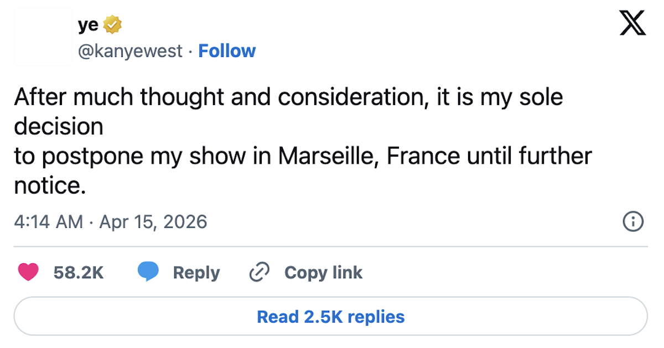Click the "Copy link" text label
The height and width of the screenshot is (348, 664).
[x=323, y=273]
